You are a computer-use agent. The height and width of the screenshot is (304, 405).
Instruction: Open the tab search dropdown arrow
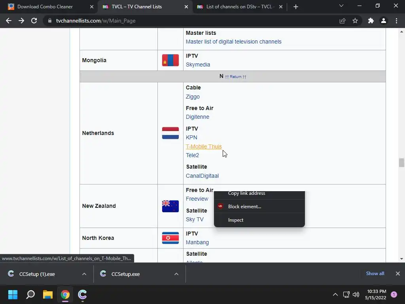[x=341, y=6]
